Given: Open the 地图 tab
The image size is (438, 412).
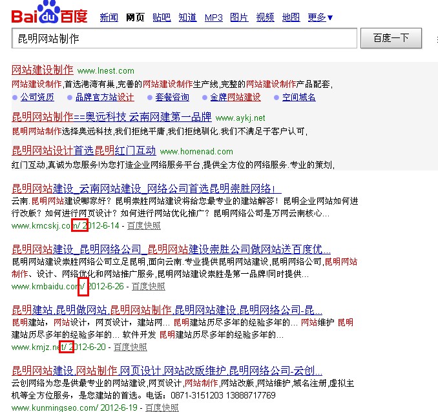Looking at the screenshot, I should coord(291,17).
